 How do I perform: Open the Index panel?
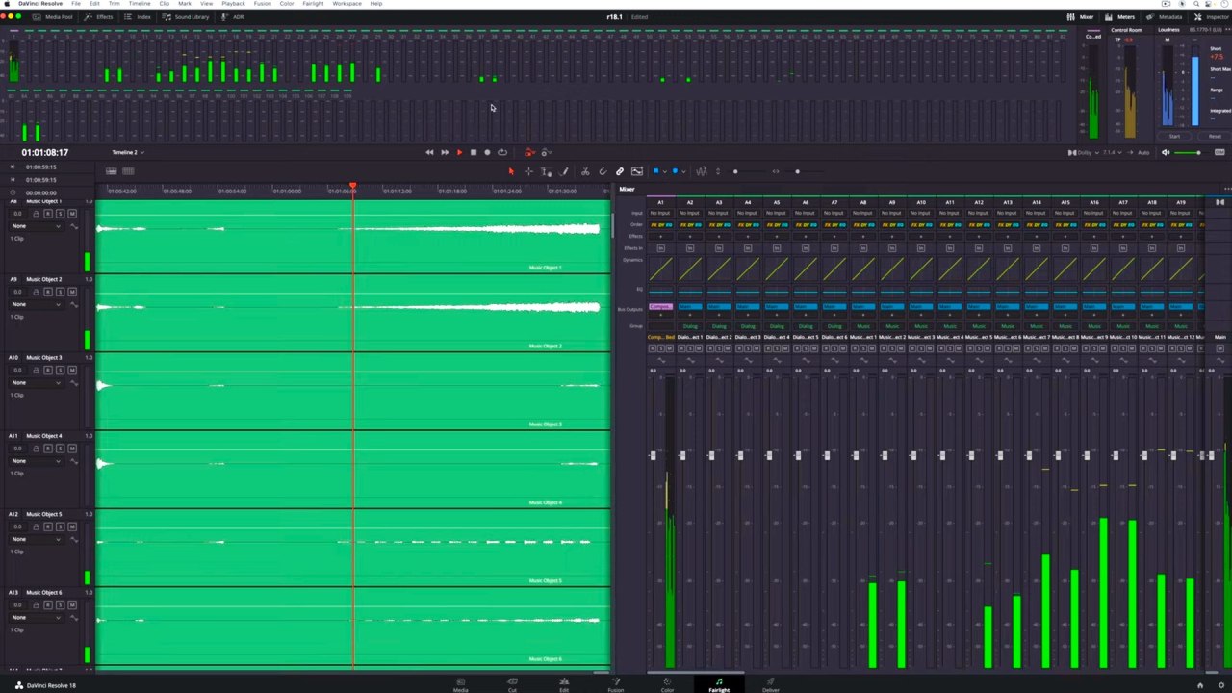click(139, 16)
